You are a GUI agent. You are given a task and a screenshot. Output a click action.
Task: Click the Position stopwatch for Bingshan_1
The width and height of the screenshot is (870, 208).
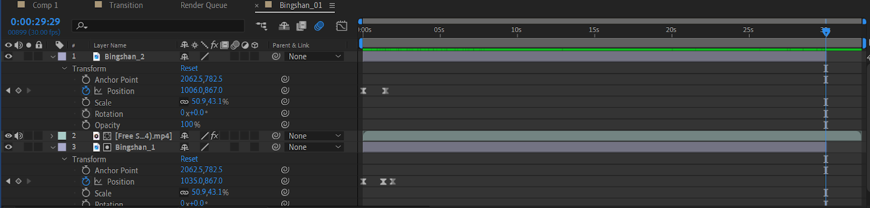coord(86,181)
